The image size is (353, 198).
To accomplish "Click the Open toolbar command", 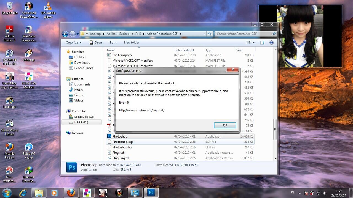I will click(x=96, y=43).
